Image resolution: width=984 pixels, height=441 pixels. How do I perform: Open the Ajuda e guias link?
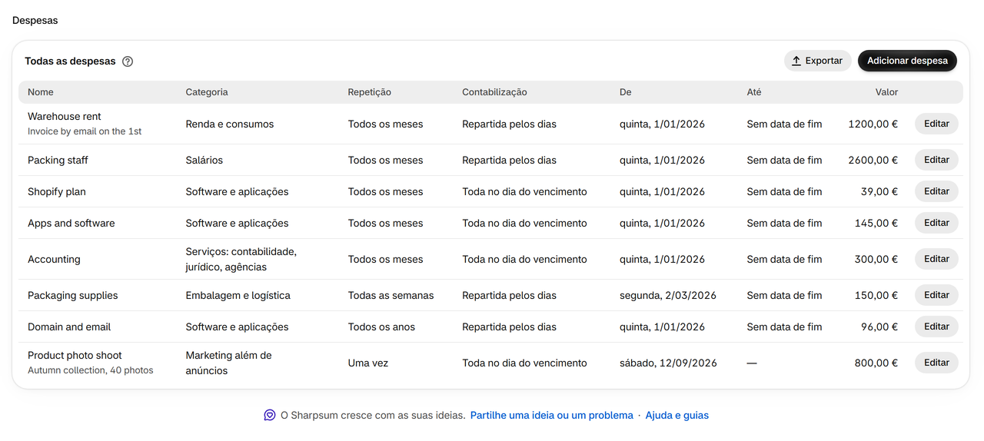click(677, 415)
